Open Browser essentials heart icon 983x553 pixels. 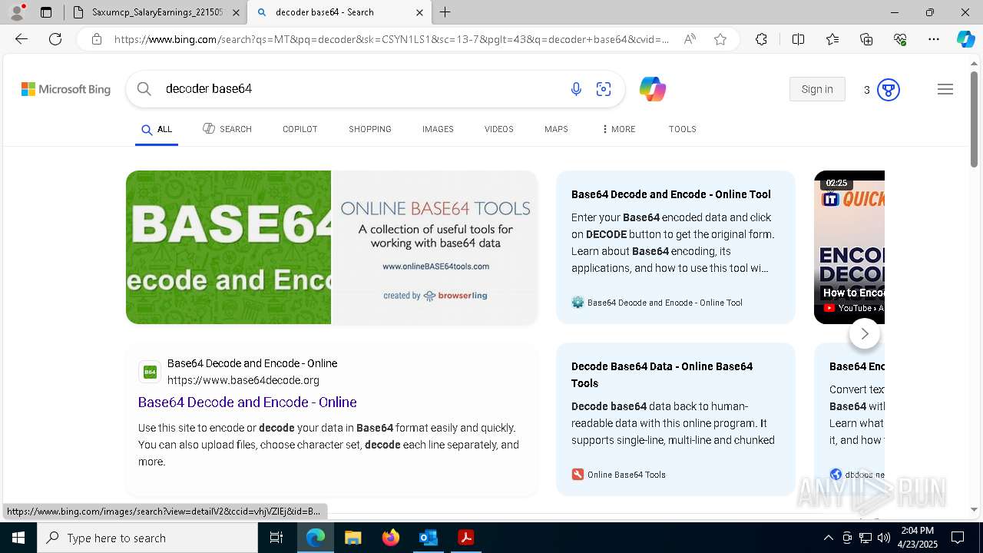[900, 39]
